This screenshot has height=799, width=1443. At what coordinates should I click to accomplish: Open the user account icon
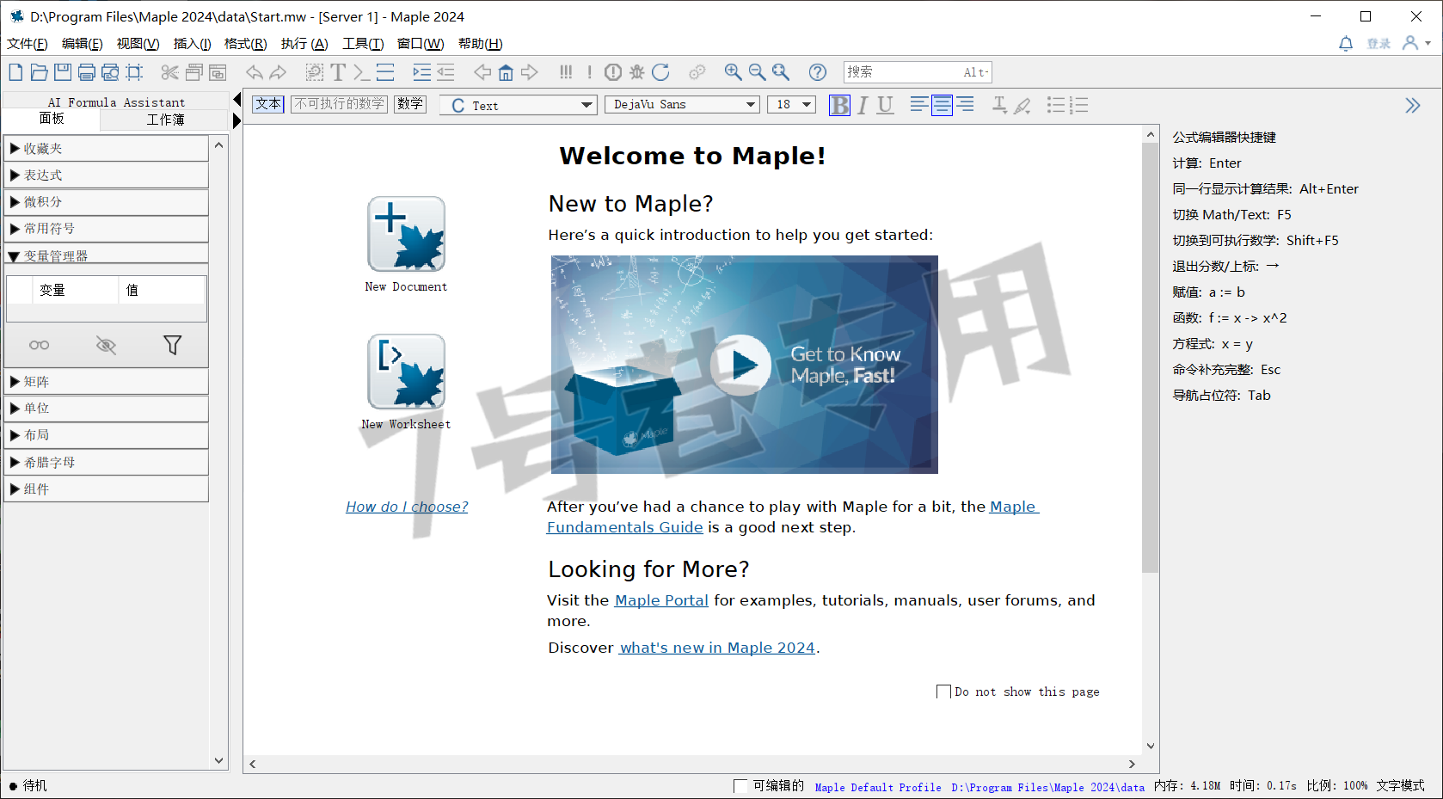pos(1410,43)
